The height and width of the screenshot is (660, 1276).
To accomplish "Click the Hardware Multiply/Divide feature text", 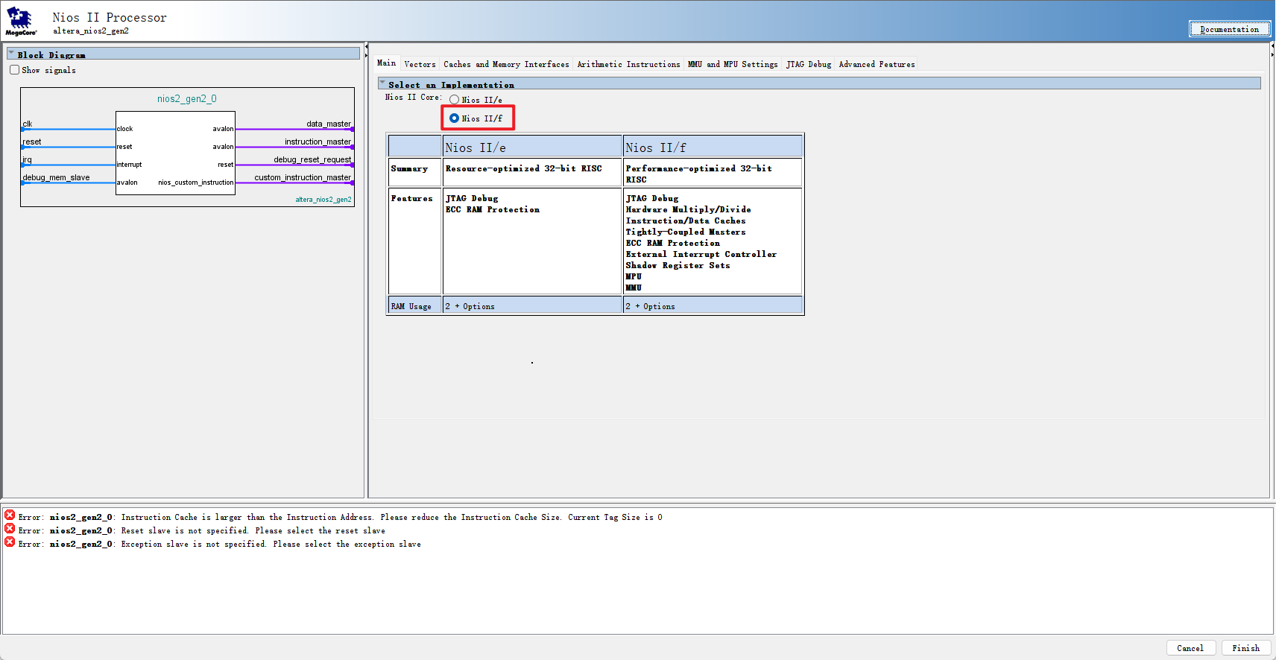I will pyautogui.click(x=688, y=209).
